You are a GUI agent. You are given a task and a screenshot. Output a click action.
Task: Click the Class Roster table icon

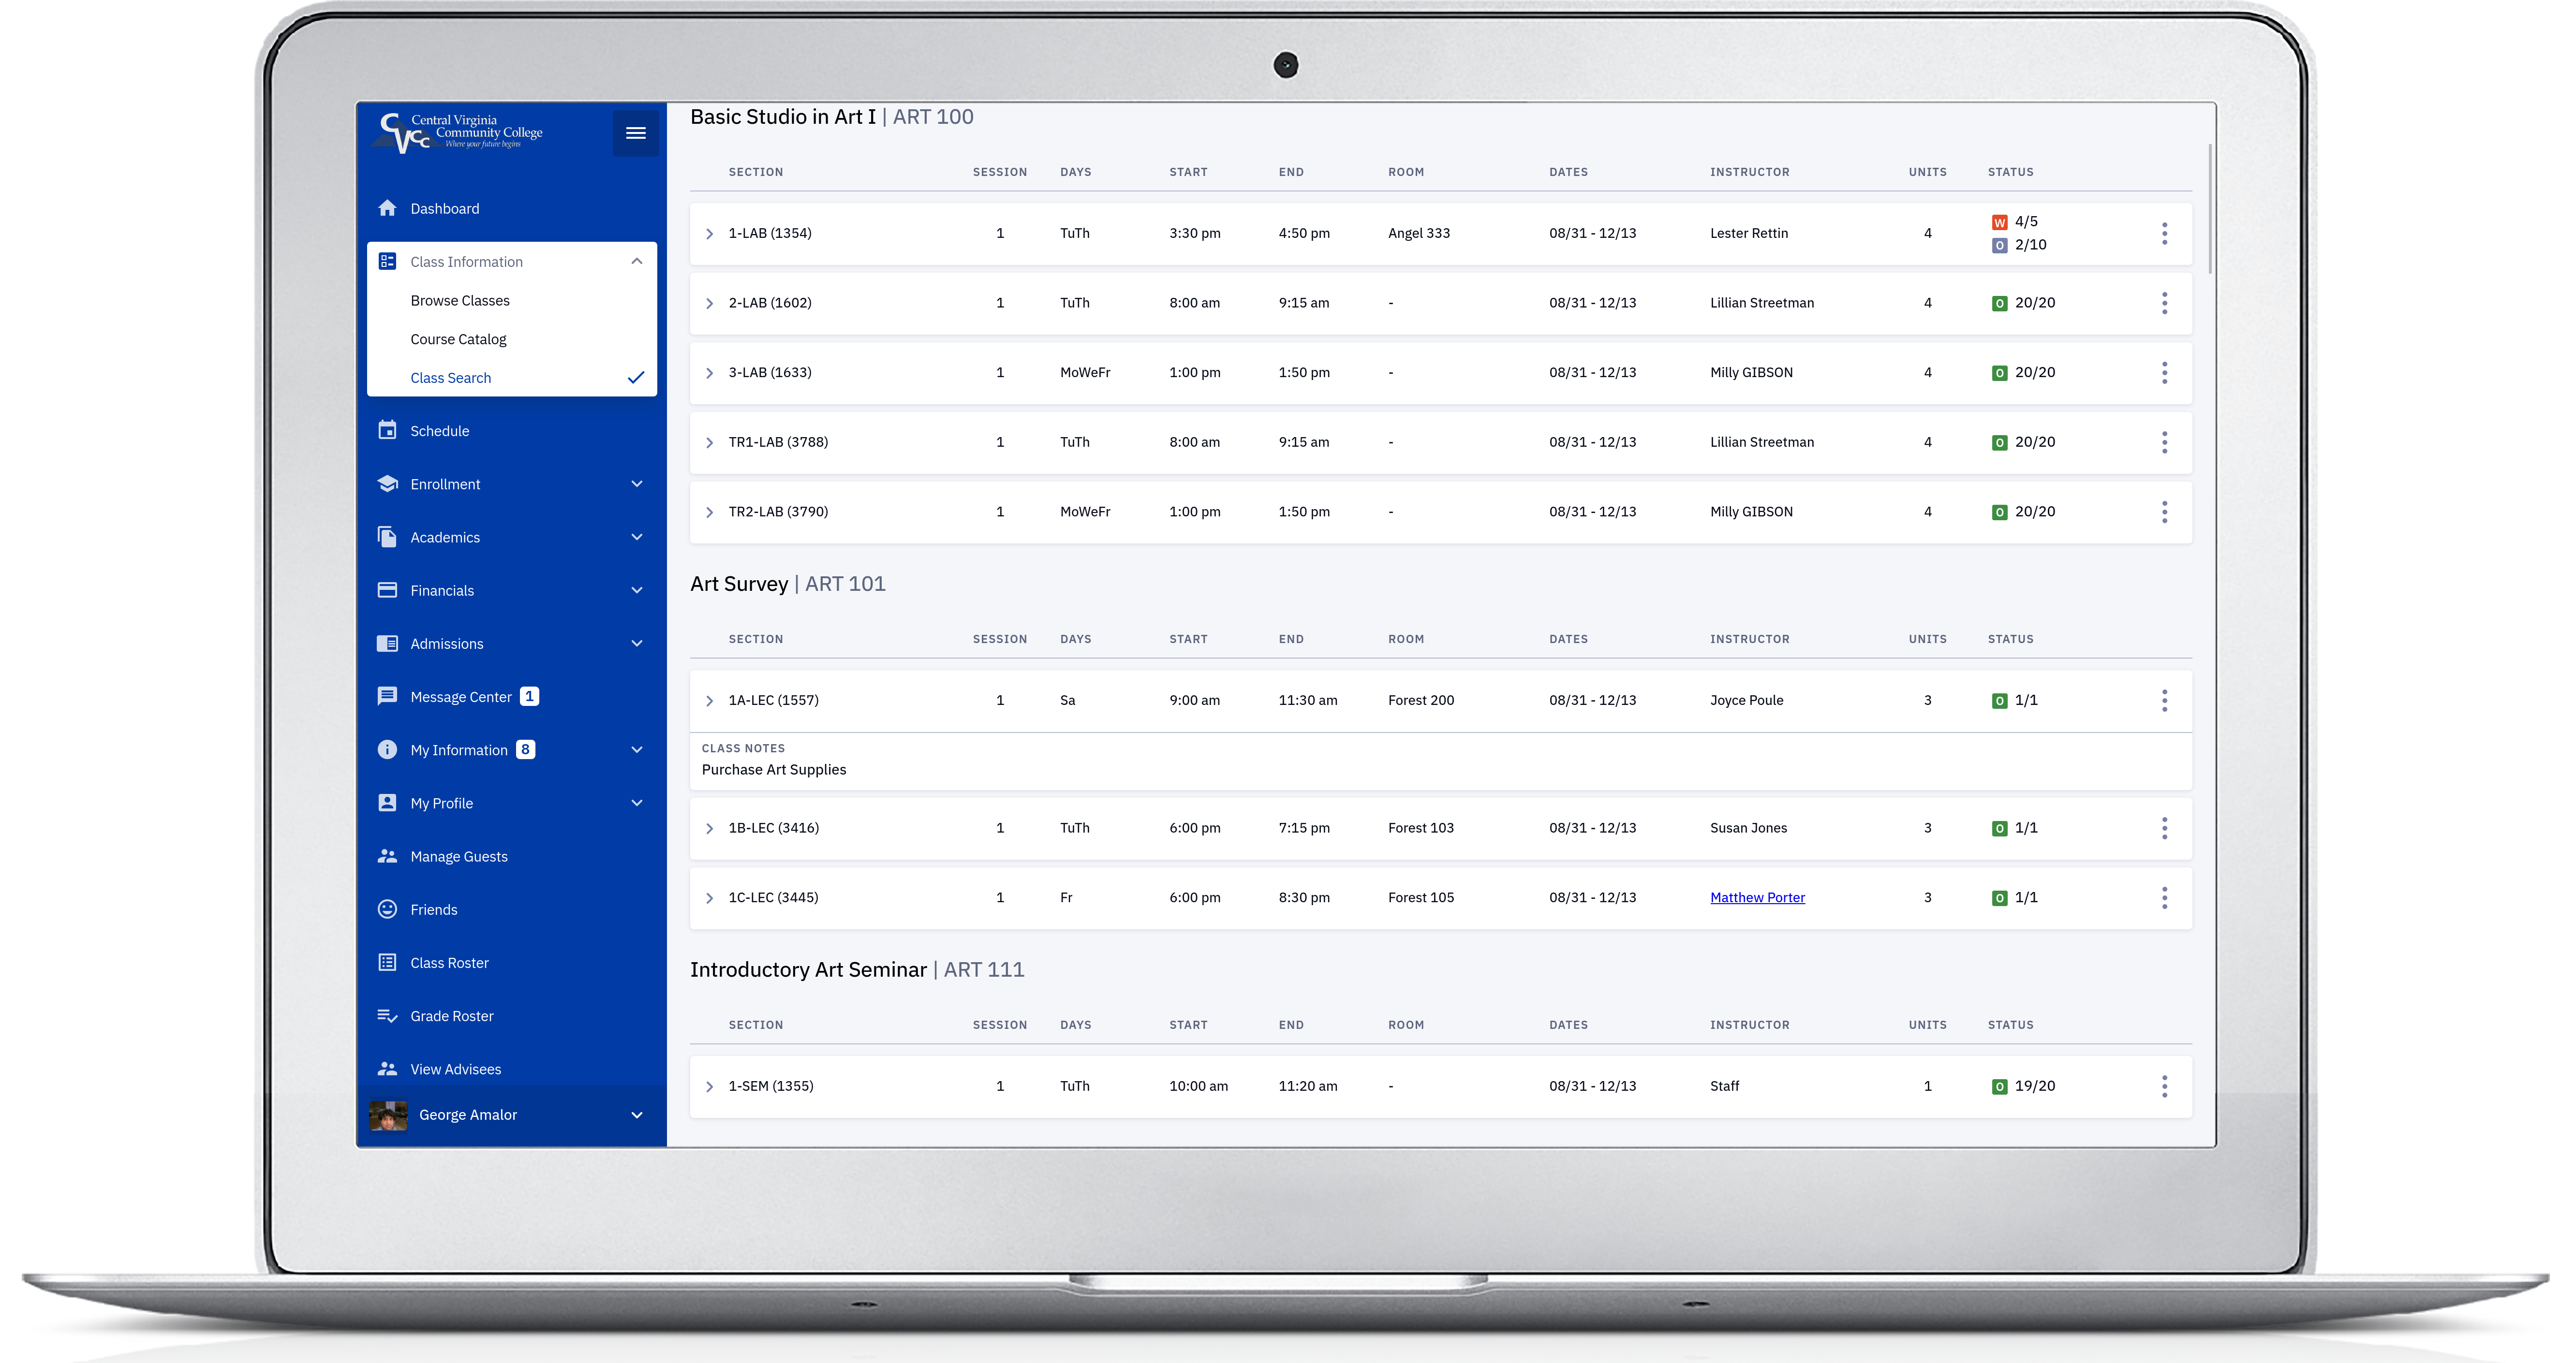[387, 962]
